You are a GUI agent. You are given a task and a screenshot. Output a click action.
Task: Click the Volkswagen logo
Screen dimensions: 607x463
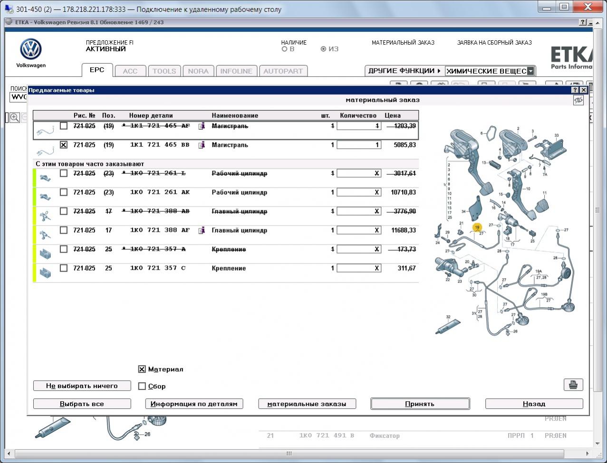pyautogui.click(x=31, y=49)
